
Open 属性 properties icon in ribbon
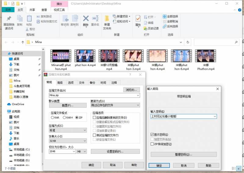[x=138, y=19]
